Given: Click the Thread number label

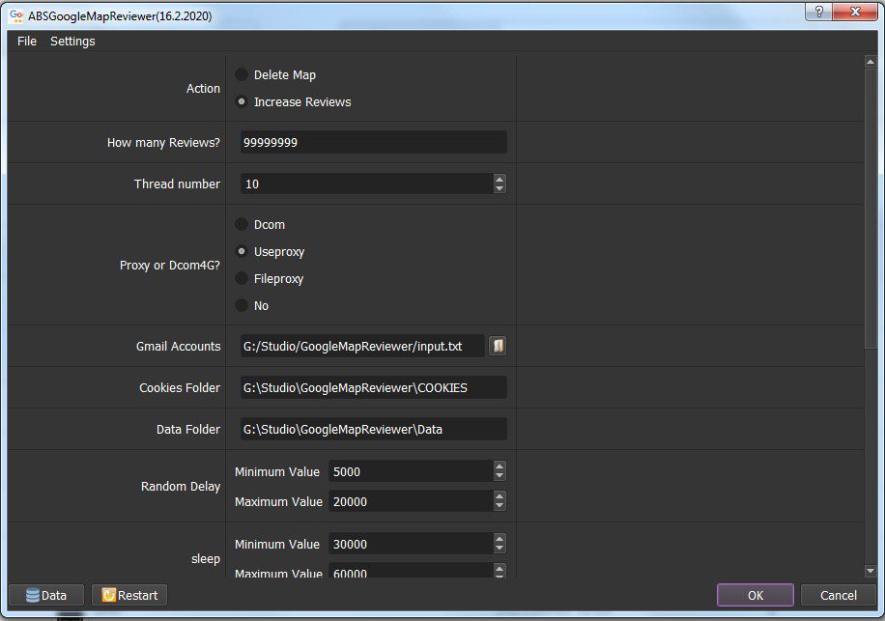Looking at the screenshot, I should (177, 183).
